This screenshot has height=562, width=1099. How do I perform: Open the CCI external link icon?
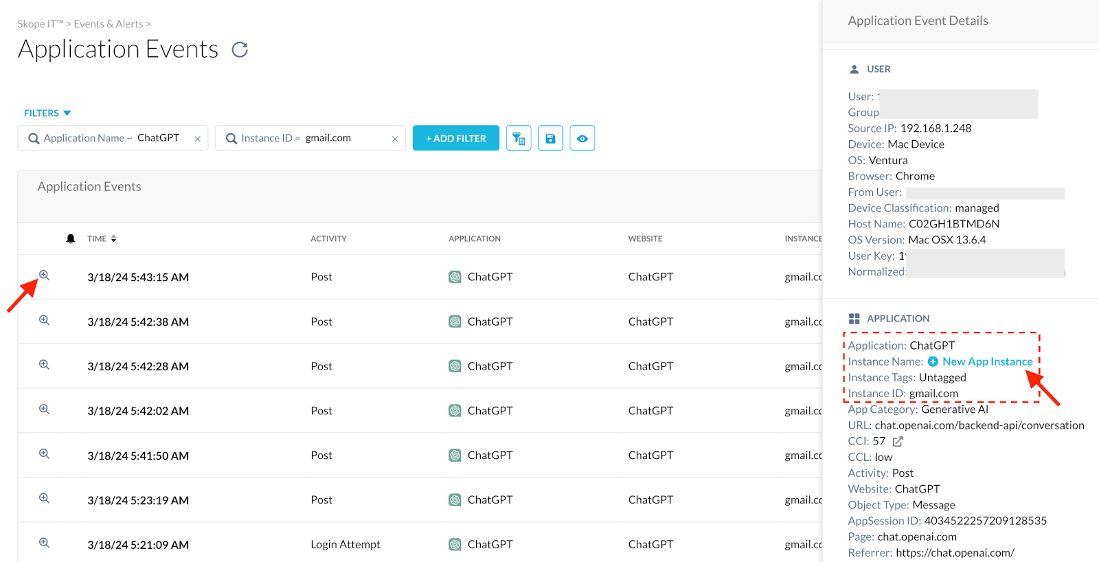pos(898,441)
